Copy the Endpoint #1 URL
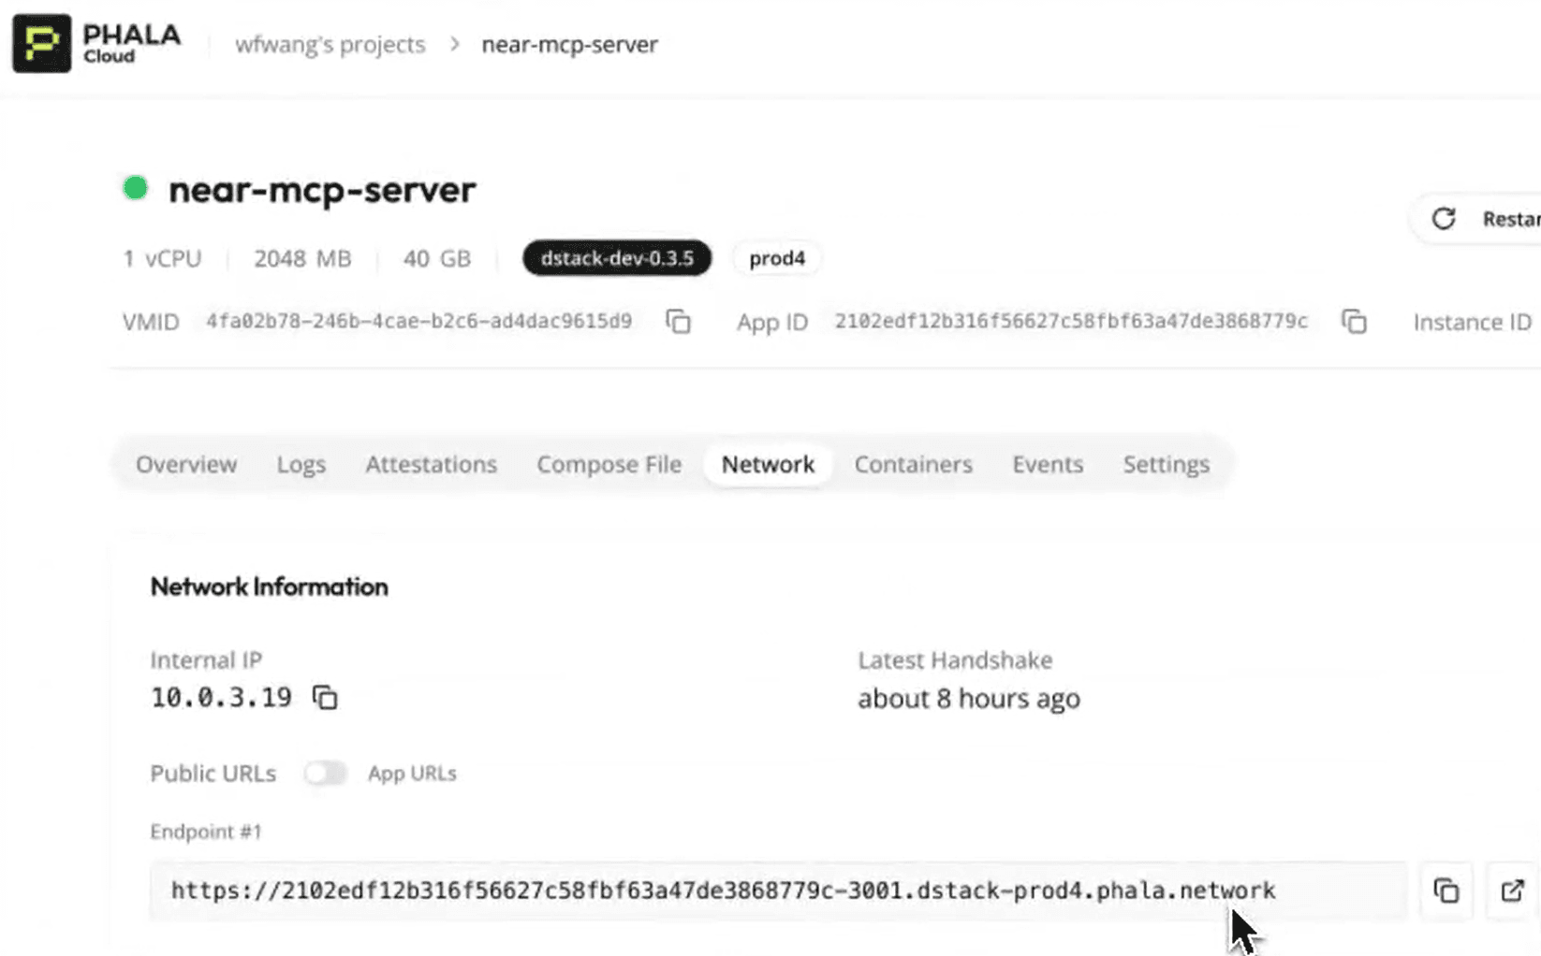 [1446, 891]
